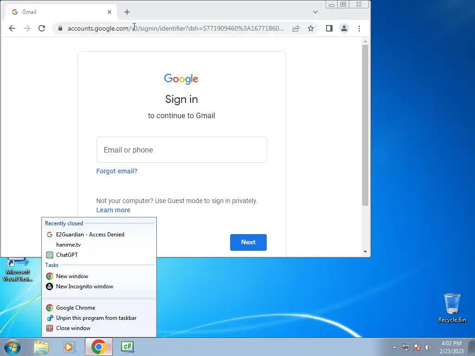Go back using the browser back arrow
The image size is (475, 356).
click(12, 28)
